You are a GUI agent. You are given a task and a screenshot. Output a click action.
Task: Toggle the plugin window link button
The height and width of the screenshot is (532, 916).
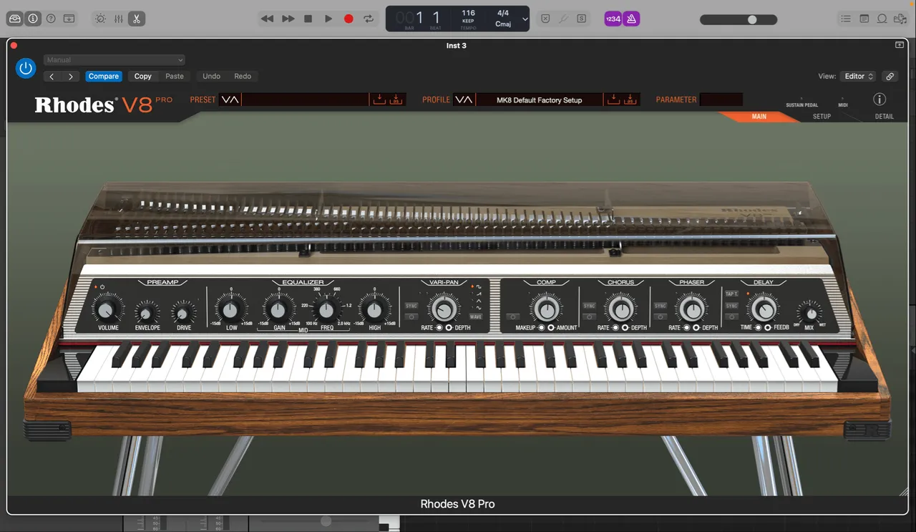(890, 77)
